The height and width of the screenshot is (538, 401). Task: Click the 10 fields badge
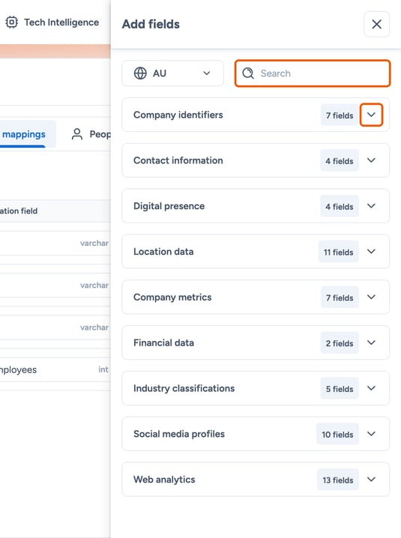pos(337,435)
